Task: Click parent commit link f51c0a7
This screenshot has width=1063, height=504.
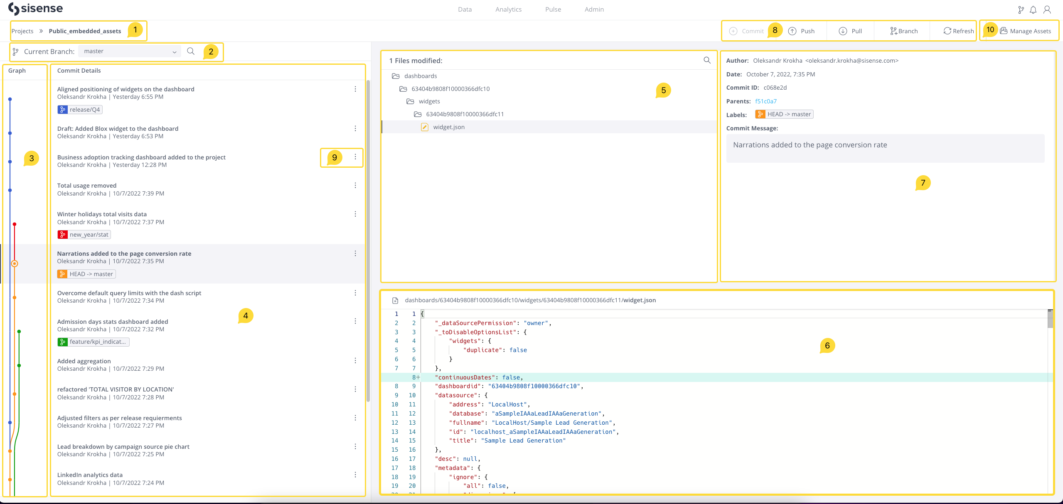Action: pyautogui.click(x=765, y=101)
